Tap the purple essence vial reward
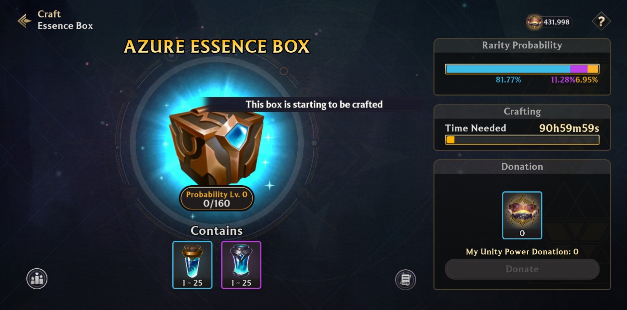This screenshot has width=627, height=310. pos(241,265)
